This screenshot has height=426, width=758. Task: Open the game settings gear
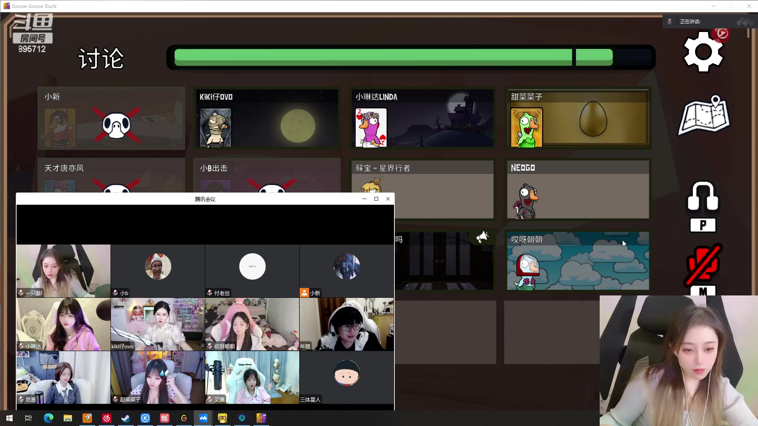[x=703, y=52]
